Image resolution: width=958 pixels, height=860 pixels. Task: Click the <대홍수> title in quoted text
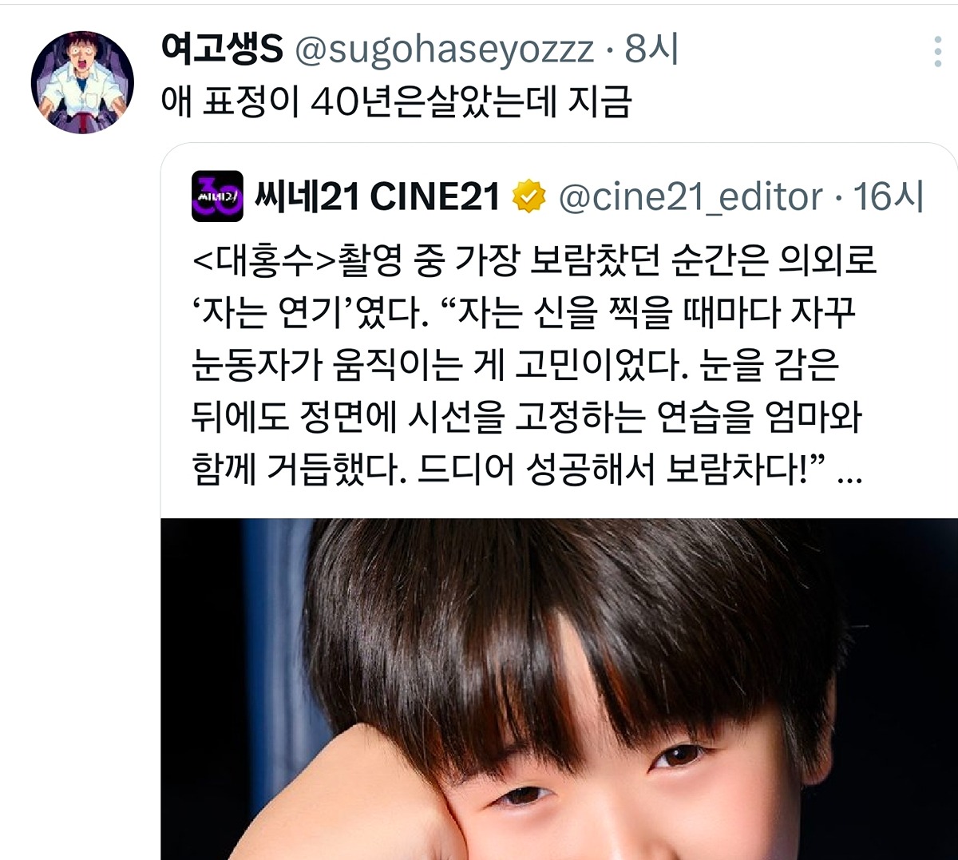pos(265,261)
